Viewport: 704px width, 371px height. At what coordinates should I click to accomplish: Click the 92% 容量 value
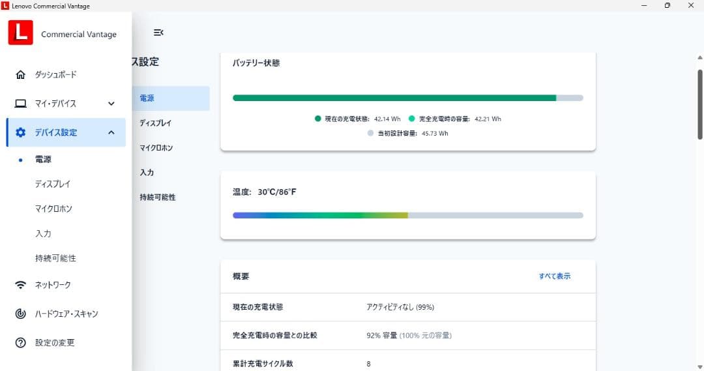click(381, 336)
